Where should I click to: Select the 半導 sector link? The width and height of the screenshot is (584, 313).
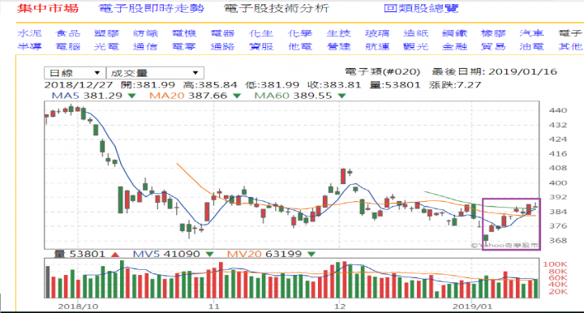(x=29, y=46)
